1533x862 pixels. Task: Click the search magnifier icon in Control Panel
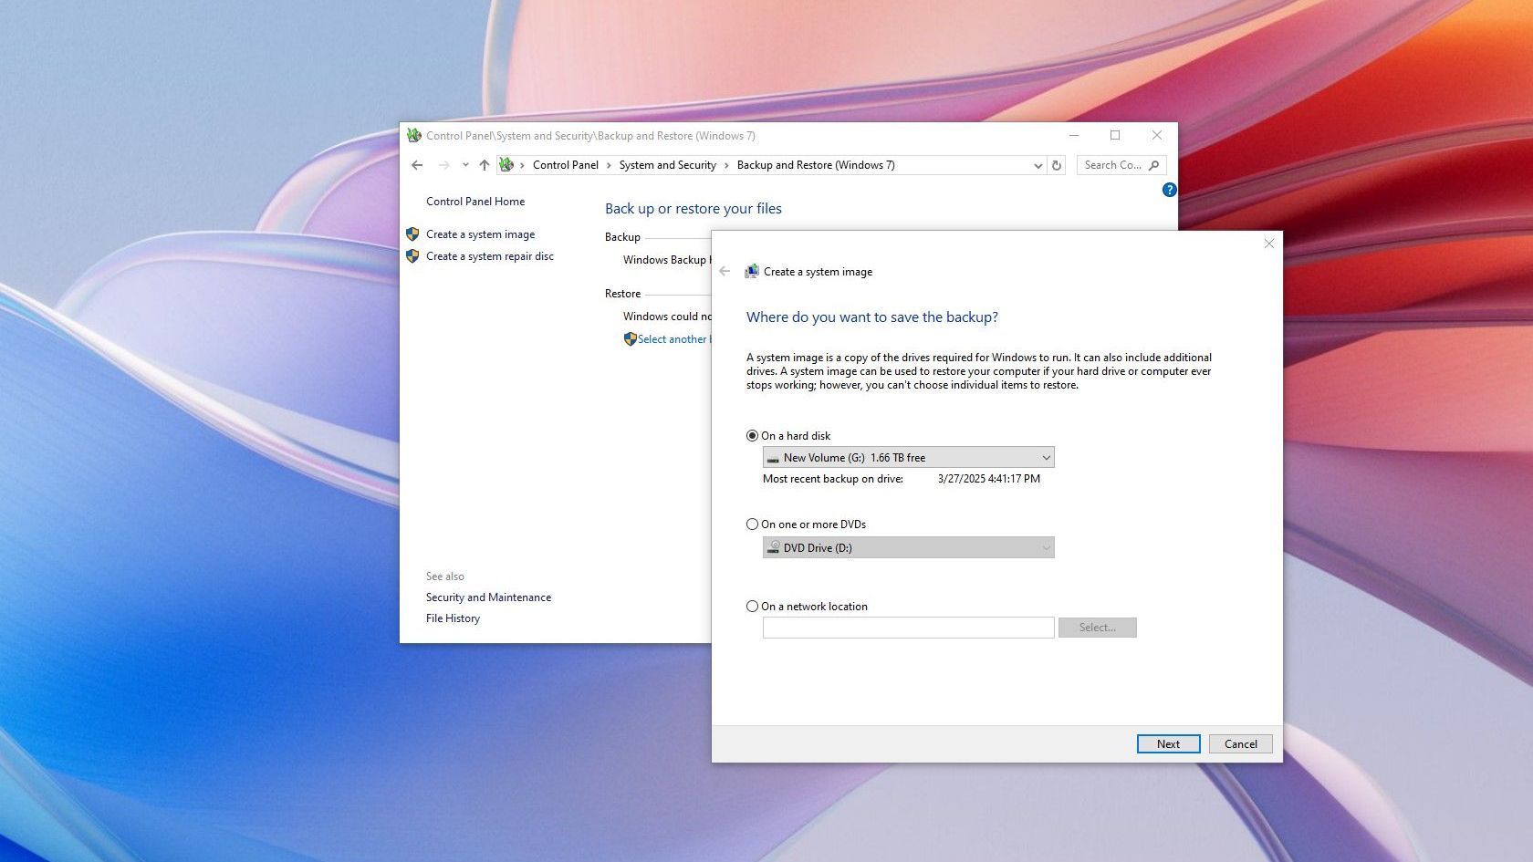(x=1154, y=165)
